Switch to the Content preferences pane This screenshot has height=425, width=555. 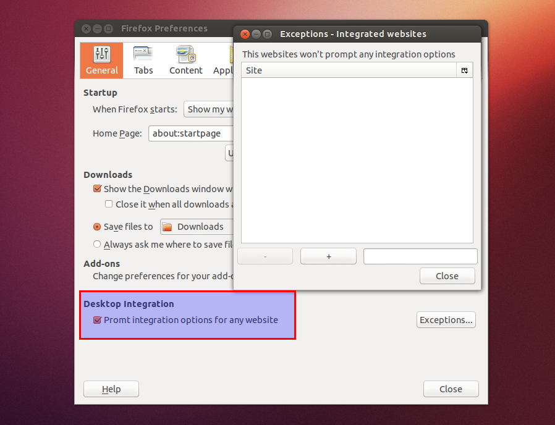186,61
